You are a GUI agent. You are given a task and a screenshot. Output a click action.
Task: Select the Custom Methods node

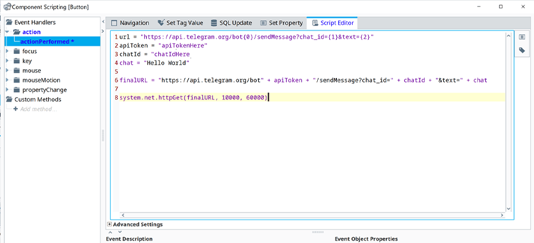[x=38, y=100]
